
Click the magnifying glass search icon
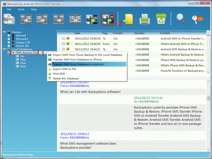pos(181,19)
